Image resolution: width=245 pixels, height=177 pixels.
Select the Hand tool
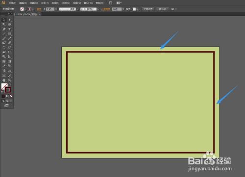(4, 80)
